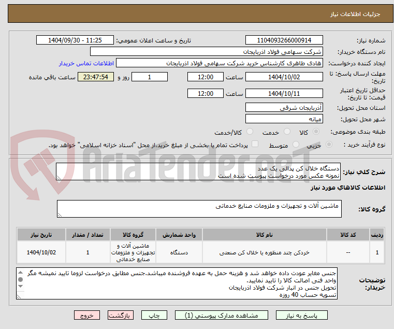Select the خدمت radio button
This screenshot has height=329, width=394.
(287, 132)
